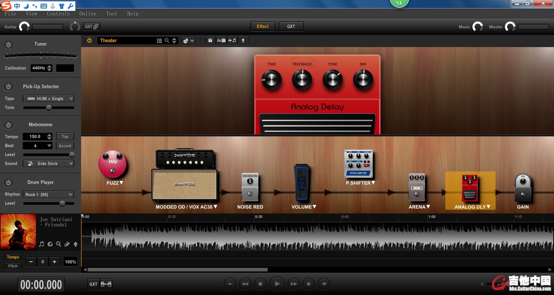
Task: Stop playback with the stop button
Action: 261,284
